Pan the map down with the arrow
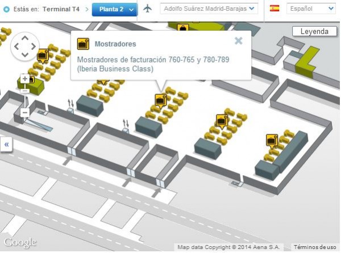Viewport: 341px width, 253px height. (25, 54)
